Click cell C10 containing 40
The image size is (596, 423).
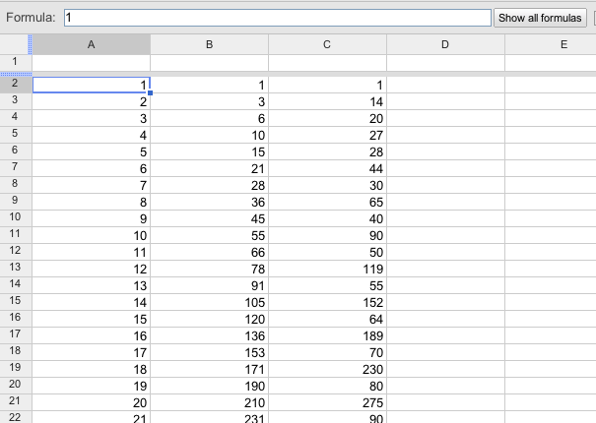tap(328, 218)
